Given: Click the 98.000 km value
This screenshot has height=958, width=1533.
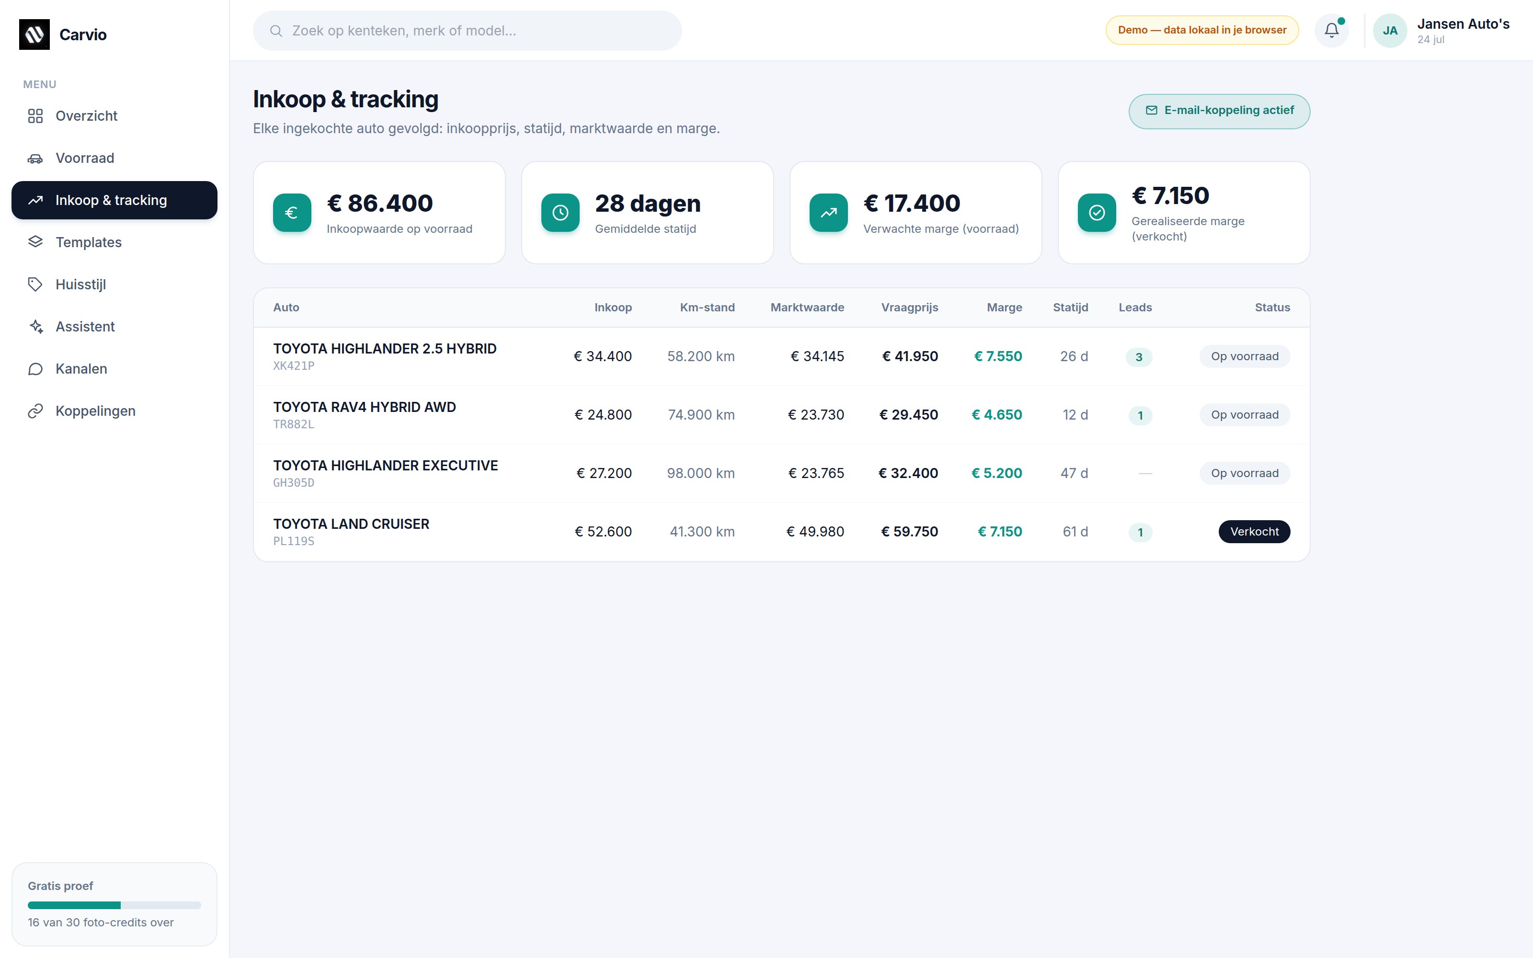Looking at the screenshot, I should pyautogui.click(x=700, y=473).
